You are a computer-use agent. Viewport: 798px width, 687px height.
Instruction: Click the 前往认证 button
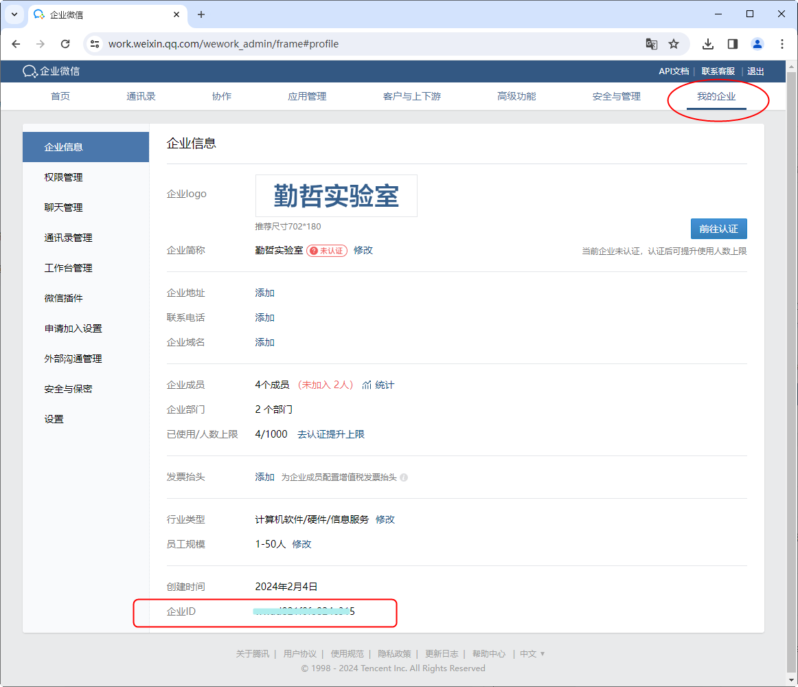[718, 229]
